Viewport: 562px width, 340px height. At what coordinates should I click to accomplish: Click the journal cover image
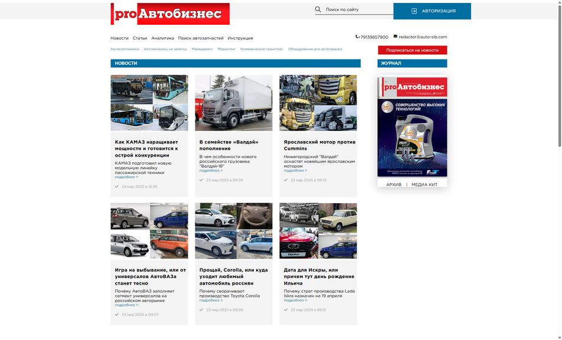tap(412, 126)
